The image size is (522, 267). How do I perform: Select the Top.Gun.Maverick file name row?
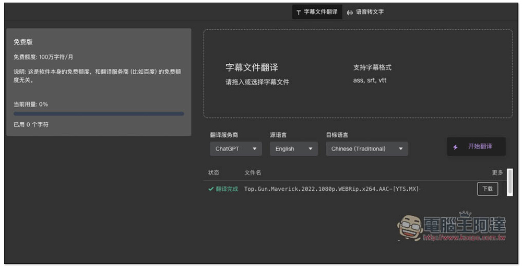[x=332, y=189]
